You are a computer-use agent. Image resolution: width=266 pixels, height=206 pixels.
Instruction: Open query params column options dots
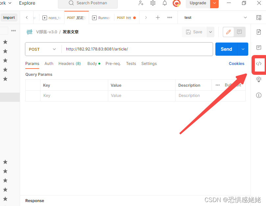pos(218,85)
